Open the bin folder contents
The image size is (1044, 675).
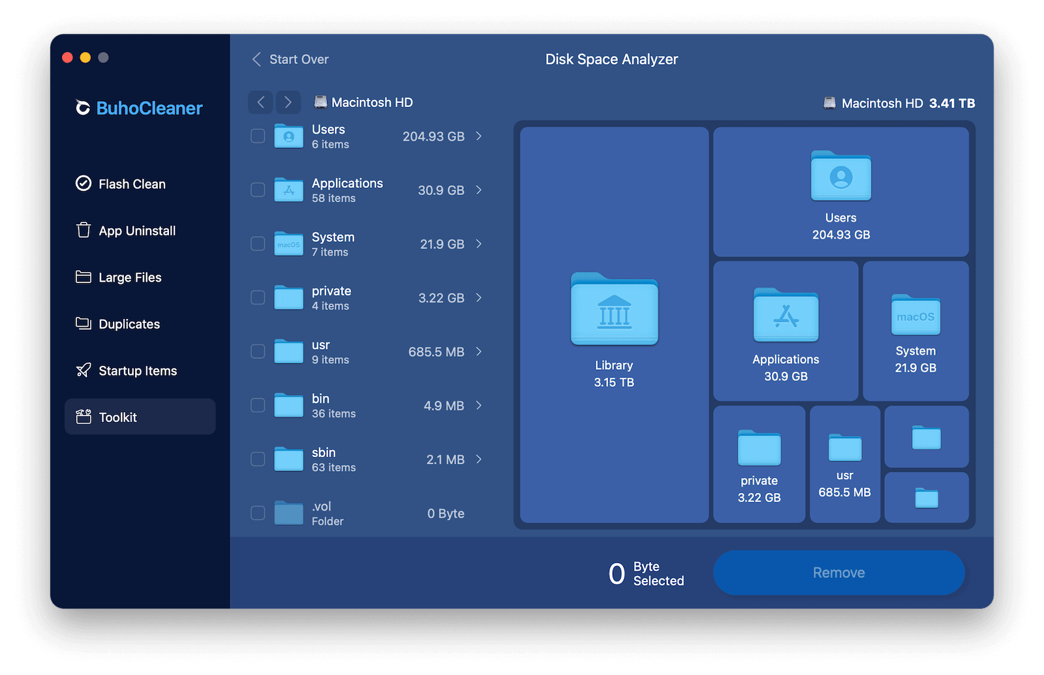(480, 405)
